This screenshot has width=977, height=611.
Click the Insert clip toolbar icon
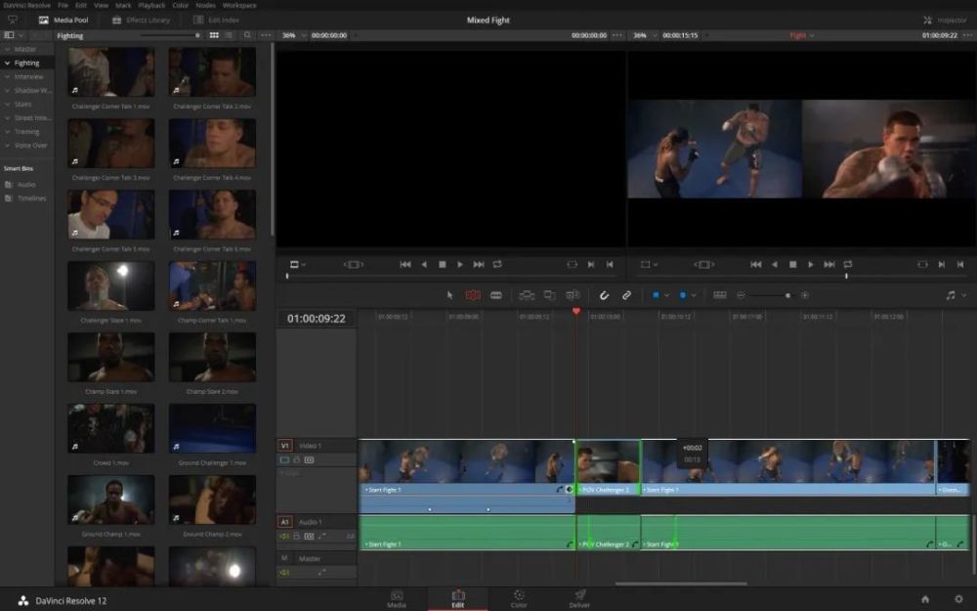tap(527, 295)
